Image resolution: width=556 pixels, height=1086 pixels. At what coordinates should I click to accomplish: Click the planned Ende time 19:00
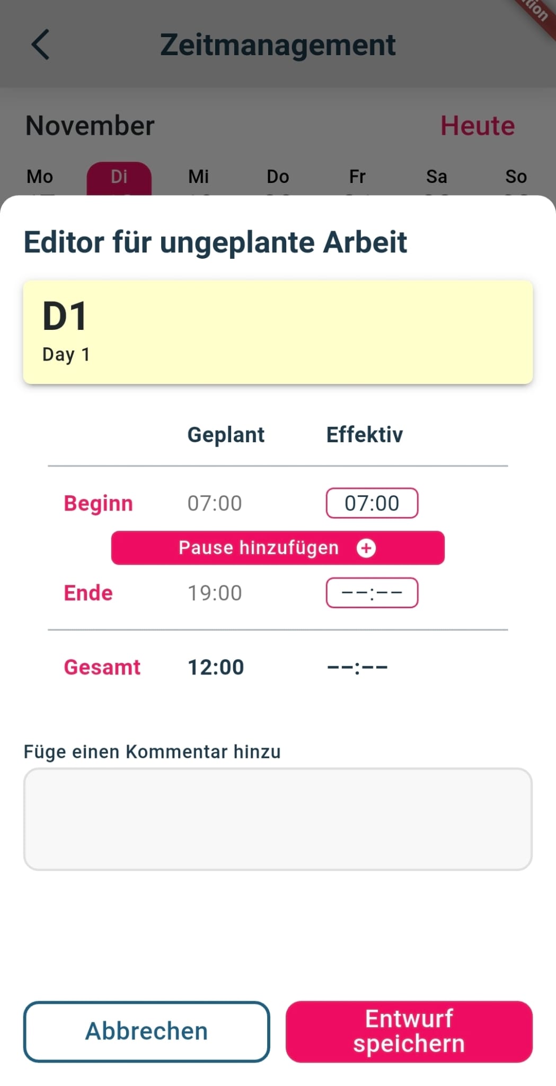tap(215, 593)
